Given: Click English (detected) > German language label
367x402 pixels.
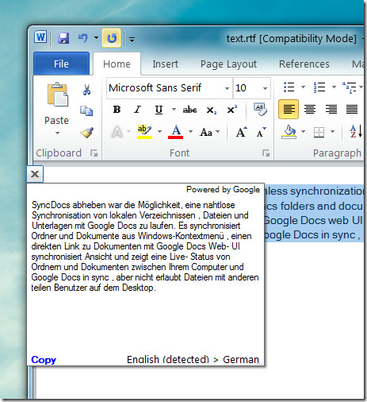Looking at the screenshot, I should 193,359.
